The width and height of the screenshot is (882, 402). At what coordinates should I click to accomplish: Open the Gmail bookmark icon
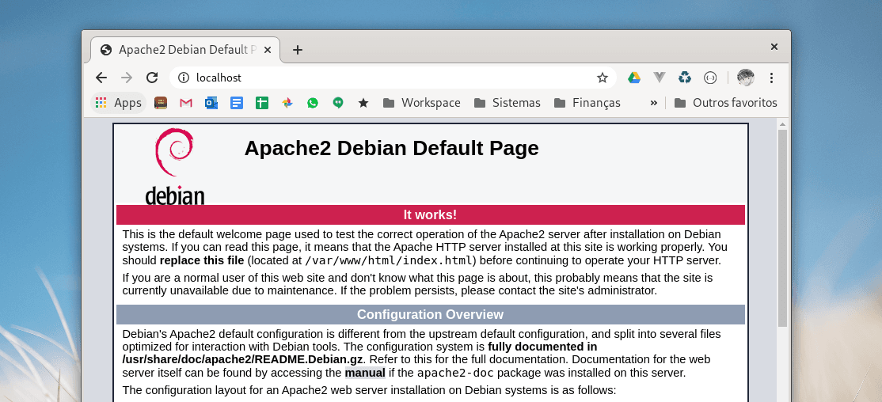186,103
